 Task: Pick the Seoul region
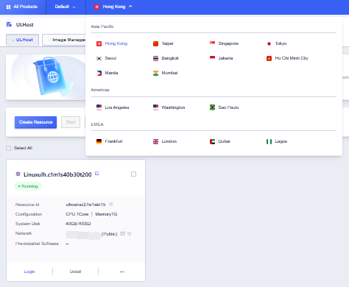[x=110, y=58]
